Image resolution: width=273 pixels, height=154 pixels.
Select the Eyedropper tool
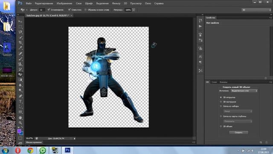(20, 47)
